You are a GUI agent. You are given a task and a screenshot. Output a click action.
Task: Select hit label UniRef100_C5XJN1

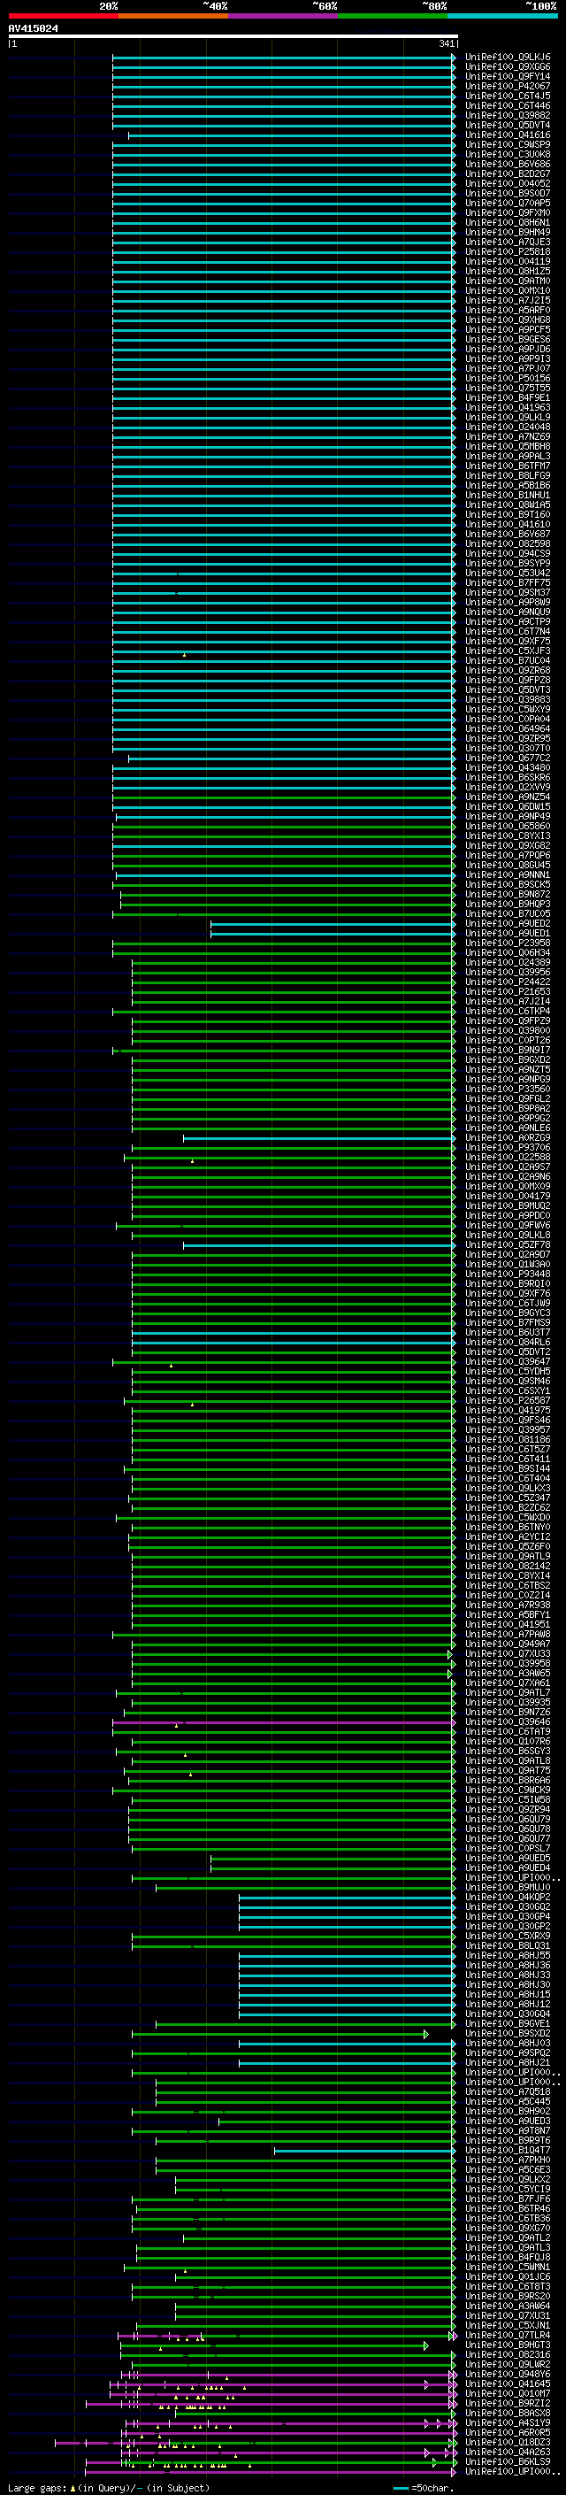pos(508,2324)
